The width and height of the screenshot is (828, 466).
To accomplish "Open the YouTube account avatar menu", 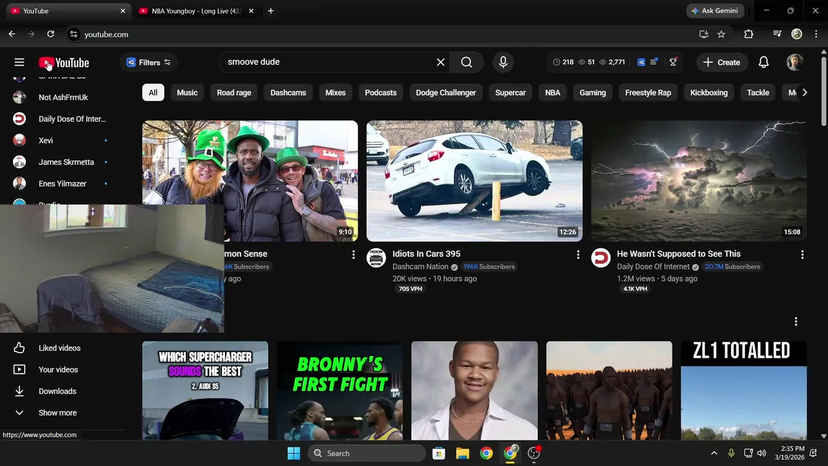I will click(x=794, y=62).
